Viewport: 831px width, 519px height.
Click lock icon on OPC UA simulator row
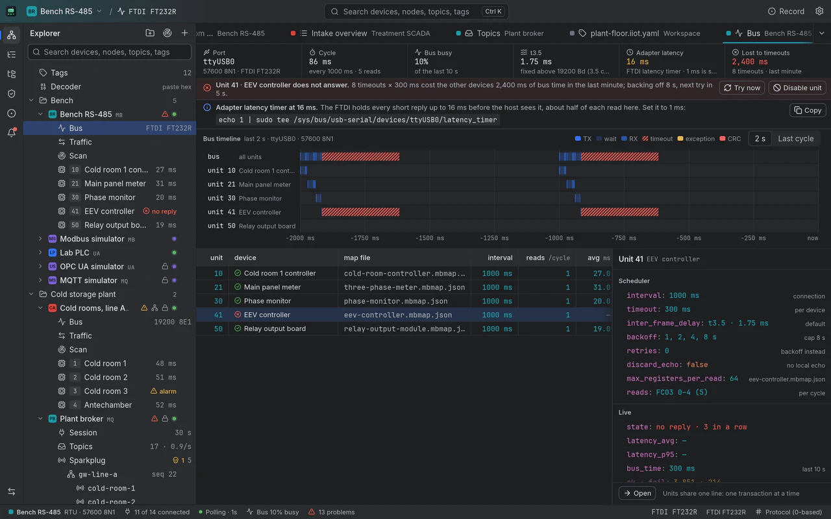(165, 267)
